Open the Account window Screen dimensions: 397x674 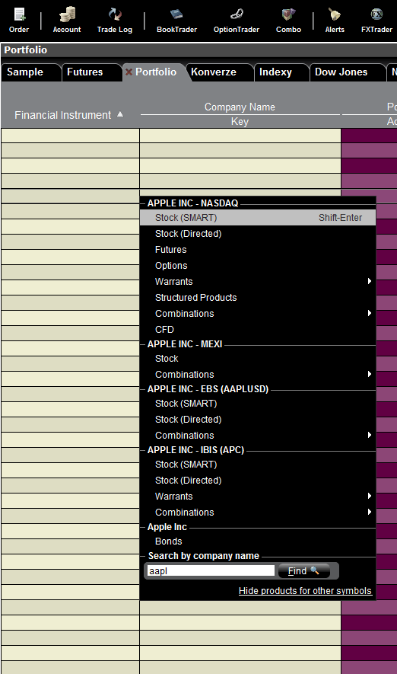pyautogui.click(x=67, y=21)
